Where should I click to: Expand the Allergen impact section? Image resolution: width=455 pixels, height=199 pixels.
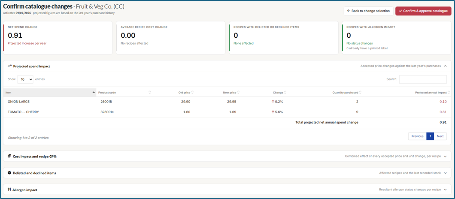[x=445, y=190]
